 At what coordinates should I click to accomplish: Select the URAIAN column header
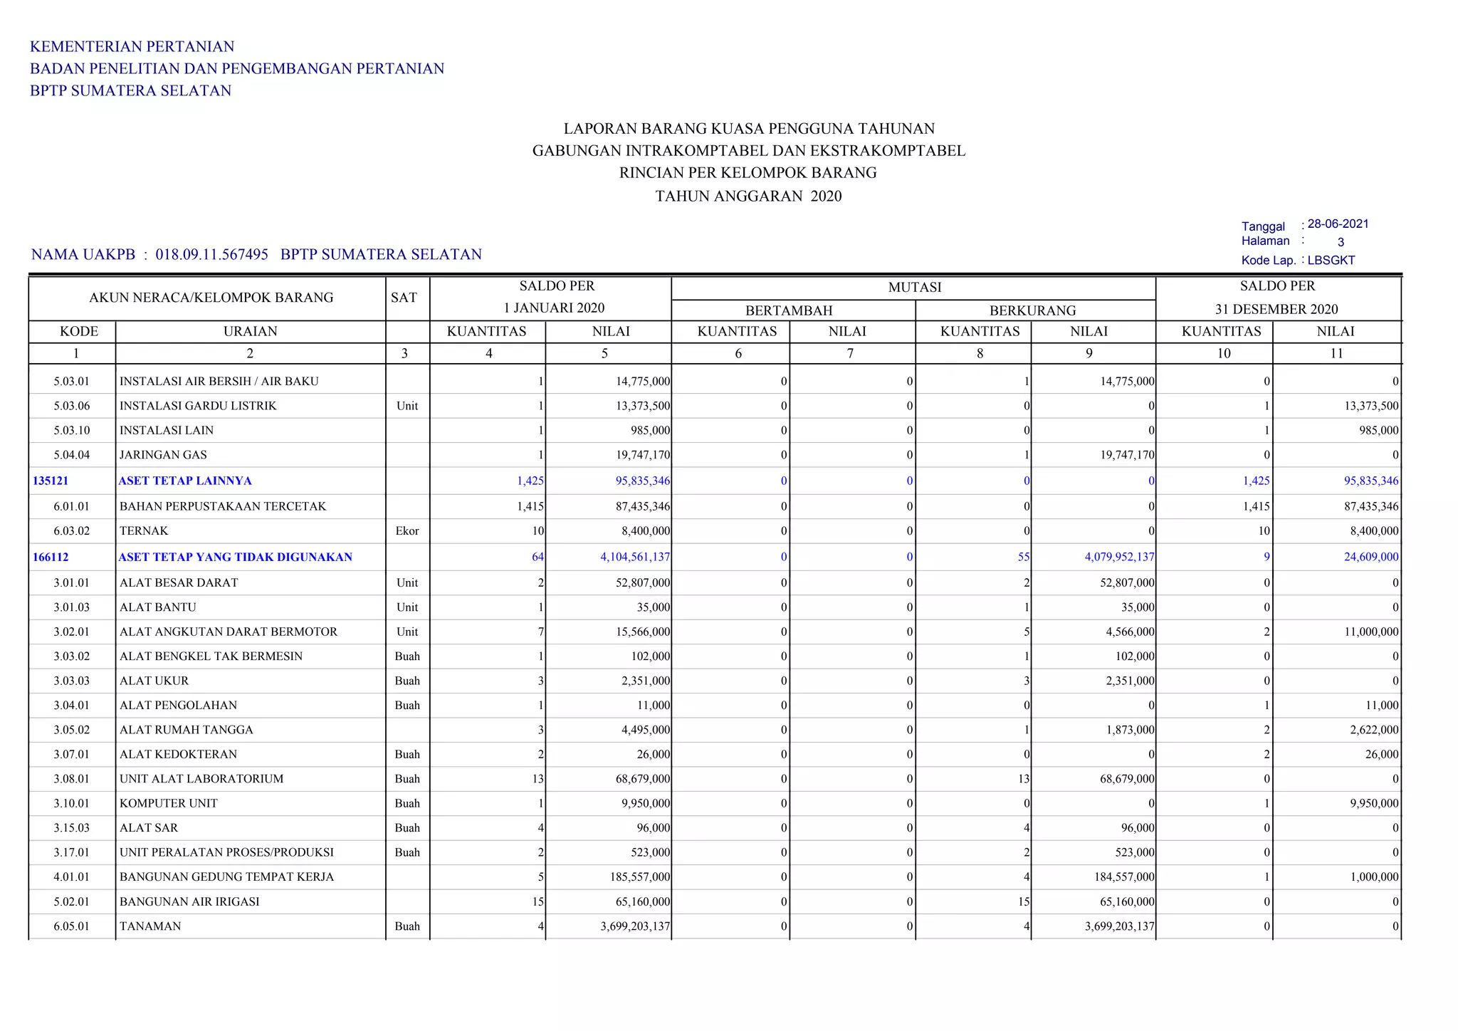(x=250, y=331)
